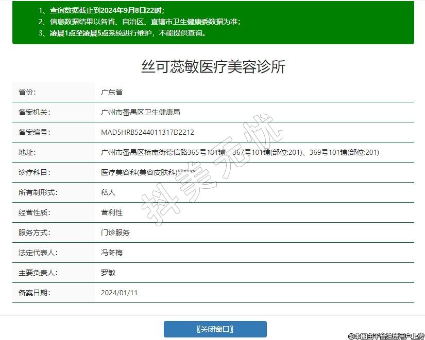Click the clinic title 丝可蕊敏医疗美容诊所

point(213,66)
